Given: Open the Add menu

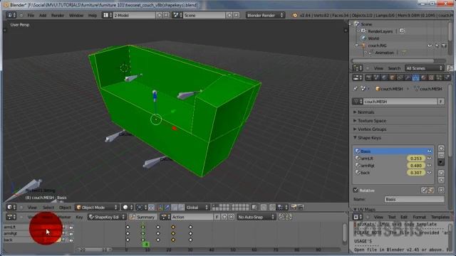Looking at the screenshot, I should point(43,15).
